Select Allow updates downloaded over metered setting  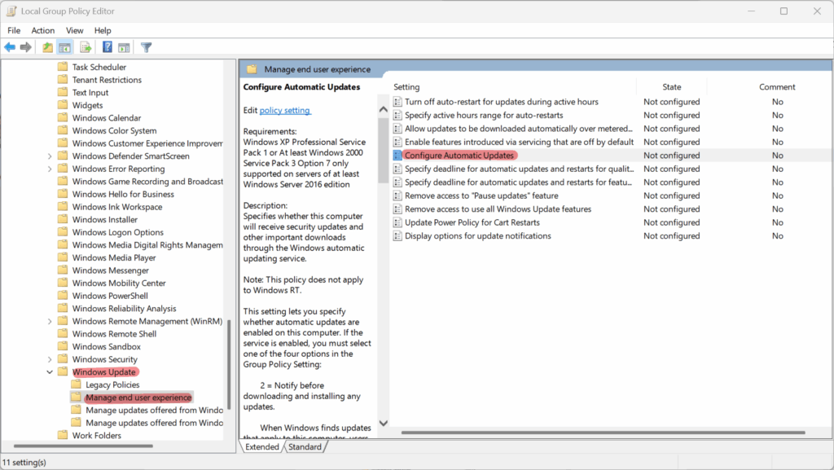(519, 129)
